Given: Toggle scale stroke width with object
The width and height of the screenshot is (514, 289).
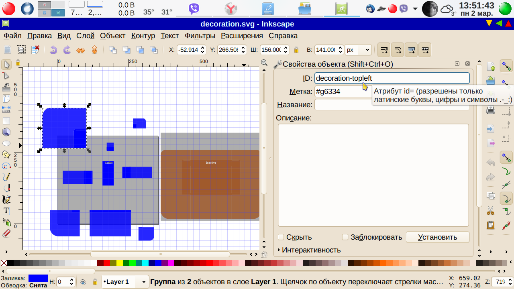Looking at the screenshot, I should [384, 50].
